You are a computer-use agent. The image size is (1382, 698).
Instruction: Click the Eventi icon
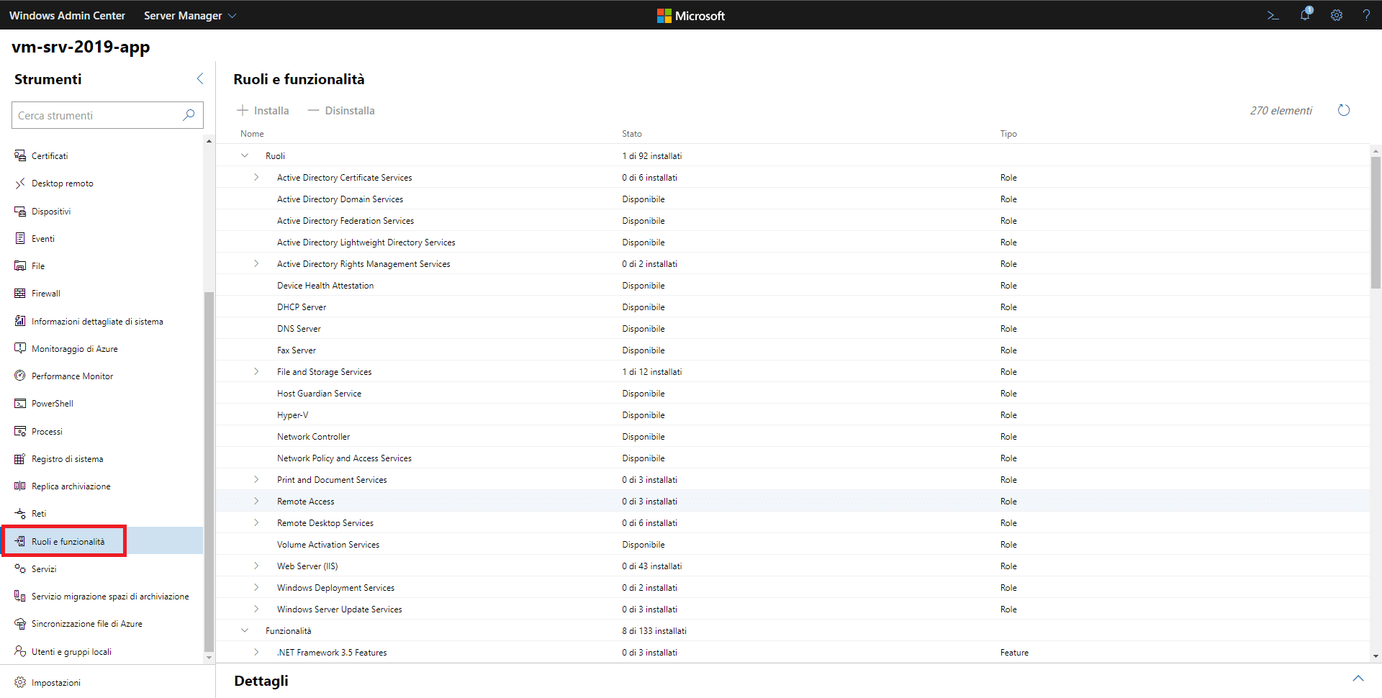20,238
